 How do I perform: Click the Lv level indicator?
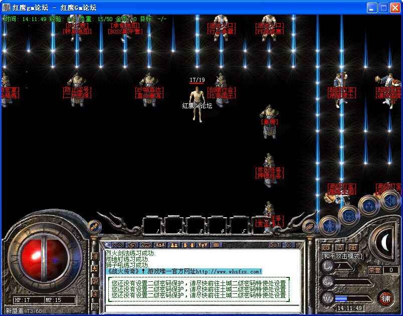[328, 266]
